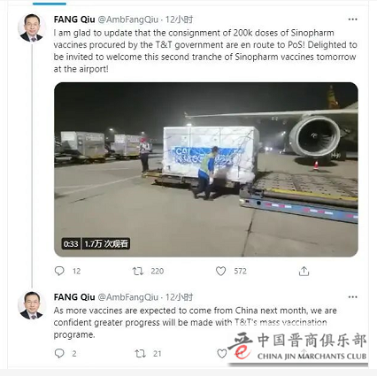The height and width of the screenshot is (376, 377).
Task: Like the second tweet about mass vaccination
Action: click(221, 353)
